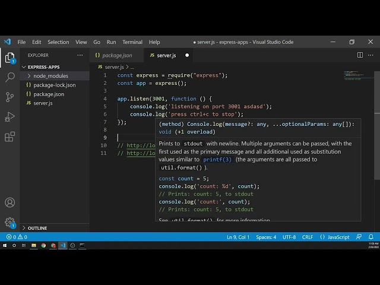Click the http link on line 10
Image resolution: width=380 pixels, height=285 pixels.
[141, 145]
